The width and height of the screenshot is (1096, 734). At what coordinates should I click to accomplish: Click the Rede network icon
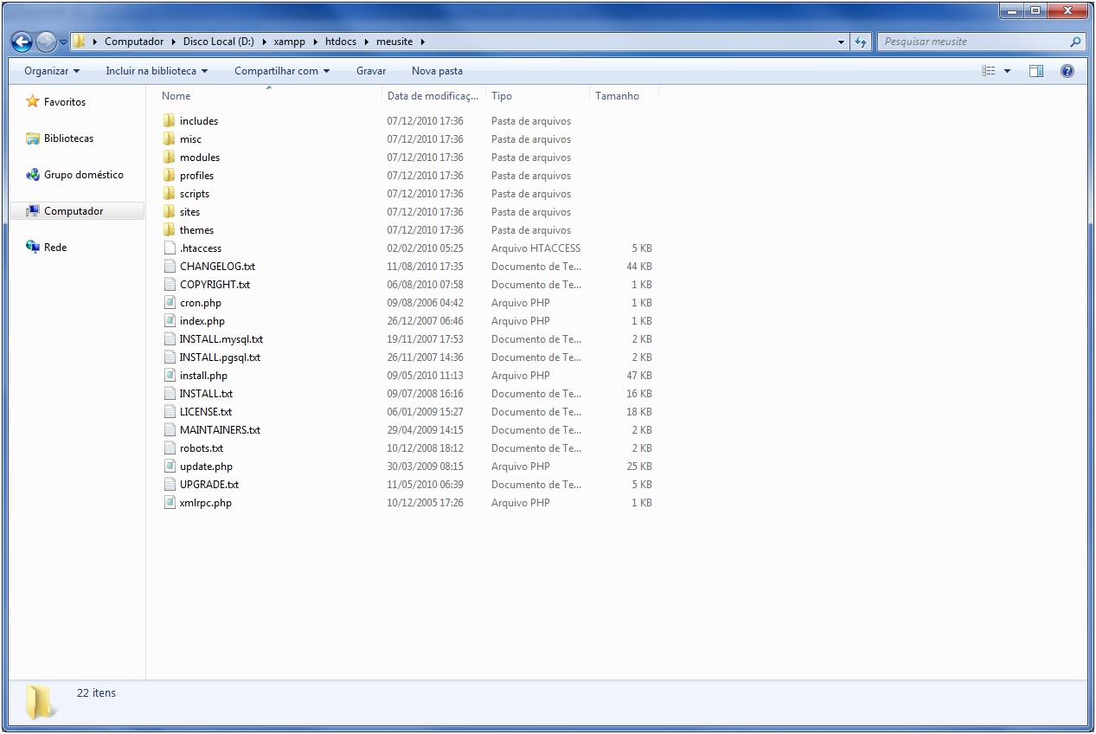click(33, 248)
